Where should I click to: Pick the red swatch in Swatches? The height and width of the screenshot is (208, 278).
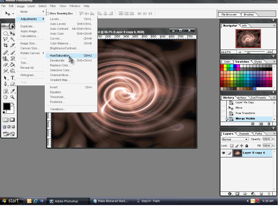222,66
